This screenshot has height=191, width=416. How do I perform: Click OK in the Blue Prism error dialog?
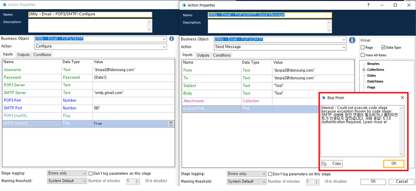394,164
